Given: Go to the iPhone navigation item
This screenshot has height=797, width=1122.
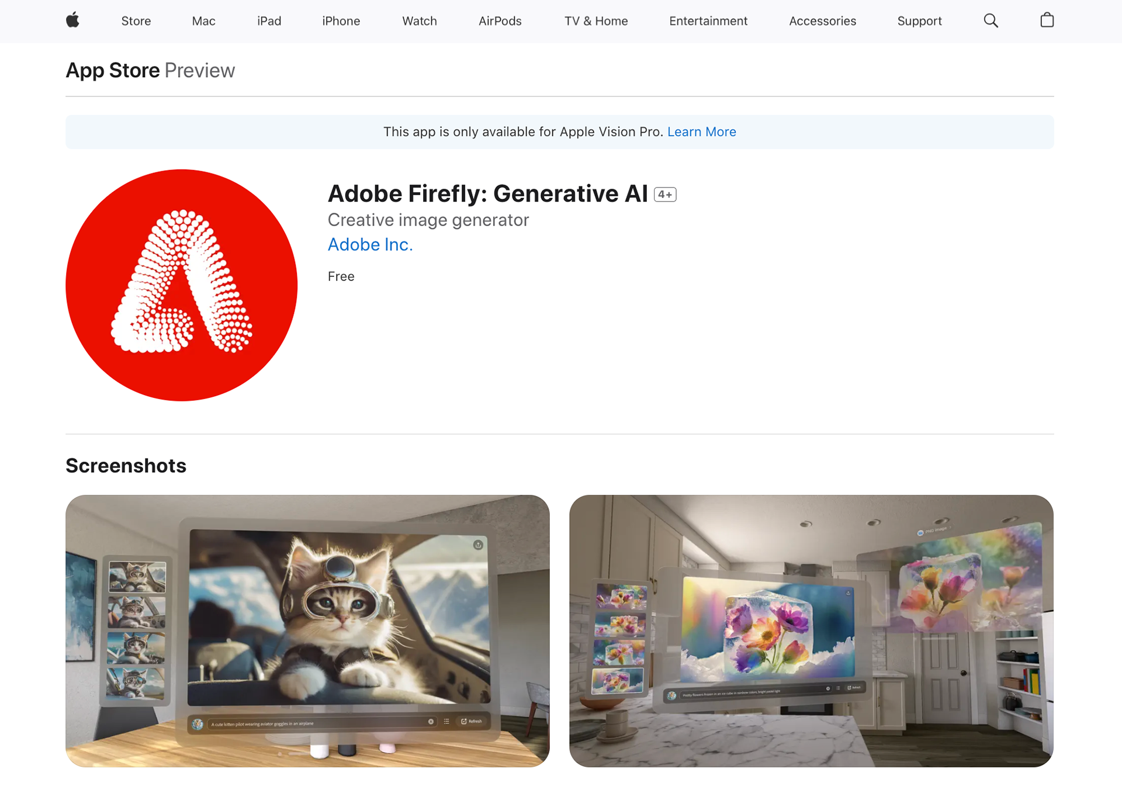Looking at the screenshot, I should click(341, 21).
